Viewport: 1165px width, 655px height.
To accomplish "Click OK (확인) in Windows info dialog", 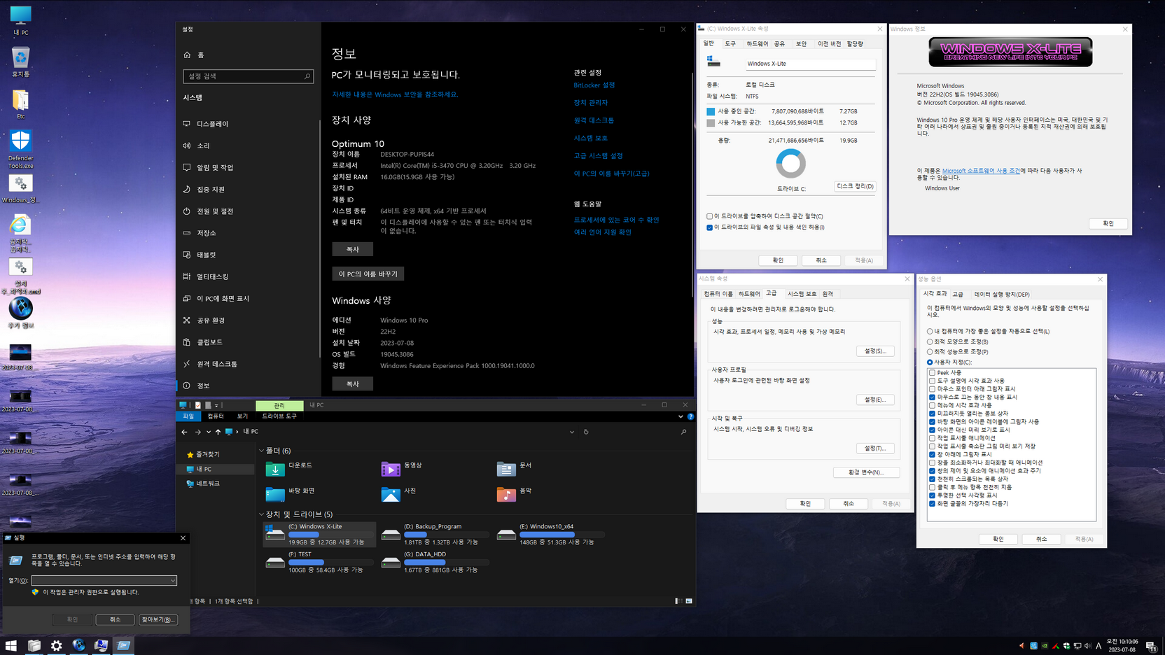I will coord(1108,224).
